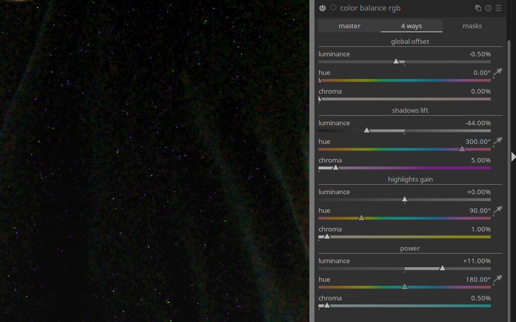Collapse the shadows lift section header
Viewport: 516px width, 322px height.
pyautogui.click(x=410, y=110)
